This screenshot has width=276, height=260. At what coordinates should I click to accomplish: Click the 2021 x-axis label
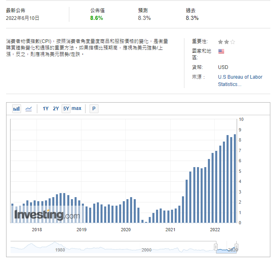tap(170, 230)
